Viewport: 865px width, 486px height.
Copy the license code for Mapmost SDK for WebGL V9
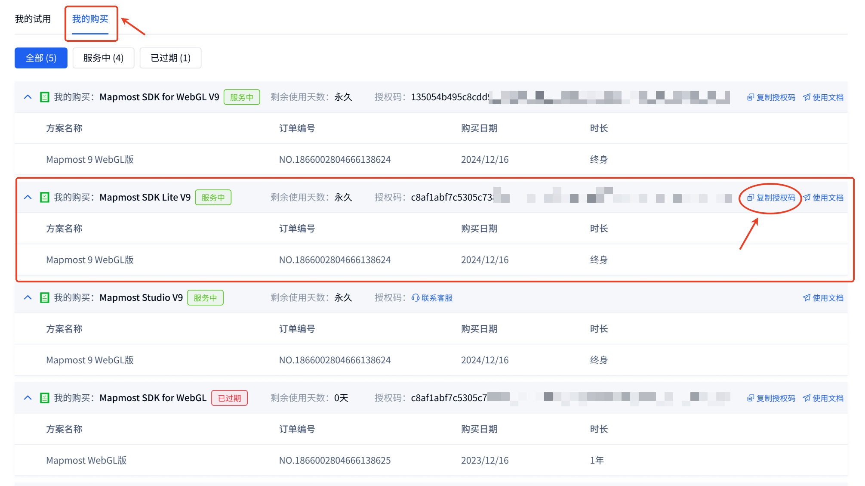point(771,97)
